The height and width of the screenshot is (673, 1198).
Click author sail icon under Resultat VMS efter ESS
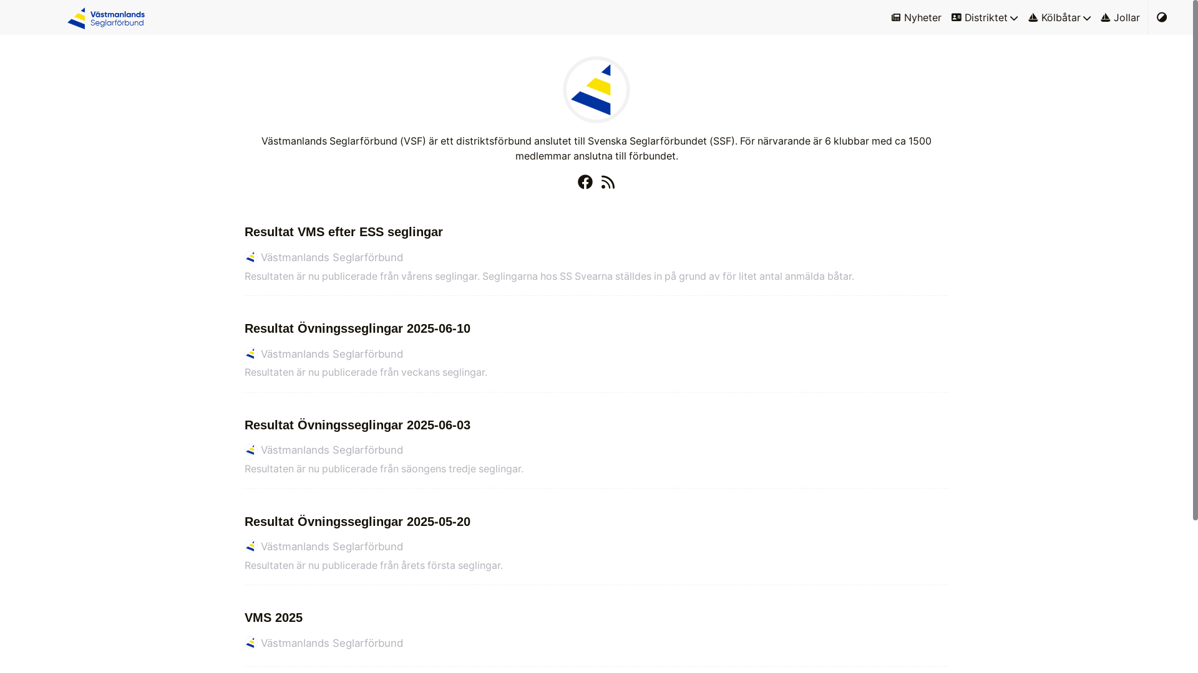(250, 257)
